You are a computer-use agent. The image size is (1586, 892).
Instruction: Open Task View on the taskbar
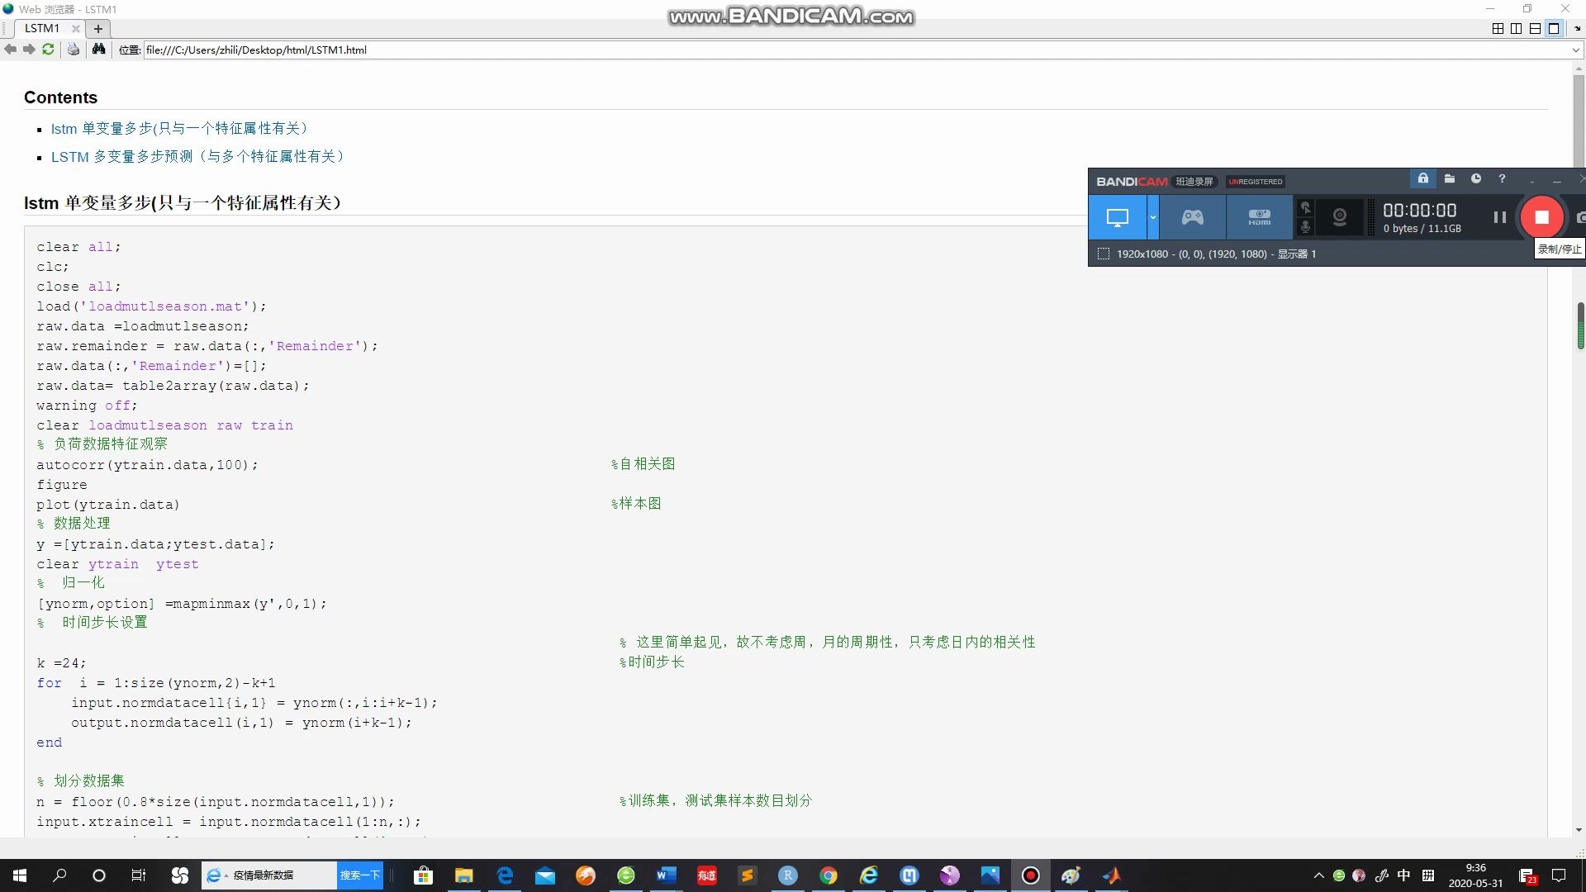click(x=139, y=875)
